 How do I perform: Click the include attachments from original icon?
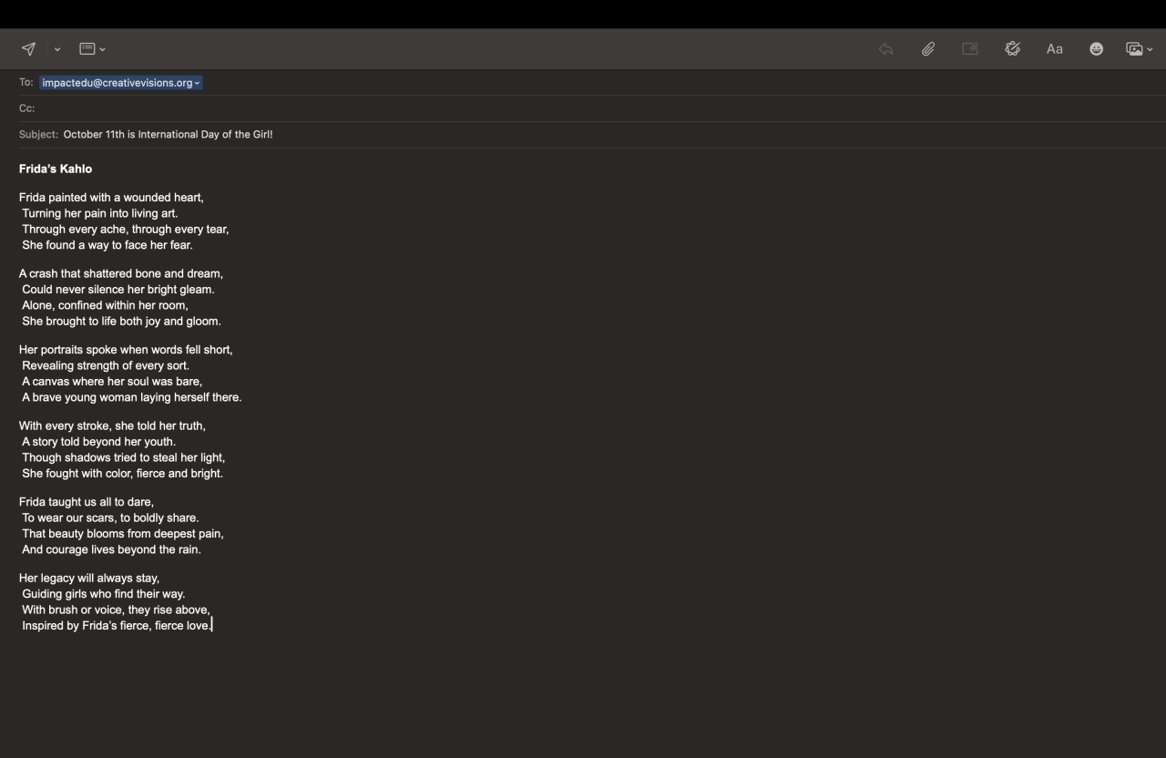(x=970, y=49)
